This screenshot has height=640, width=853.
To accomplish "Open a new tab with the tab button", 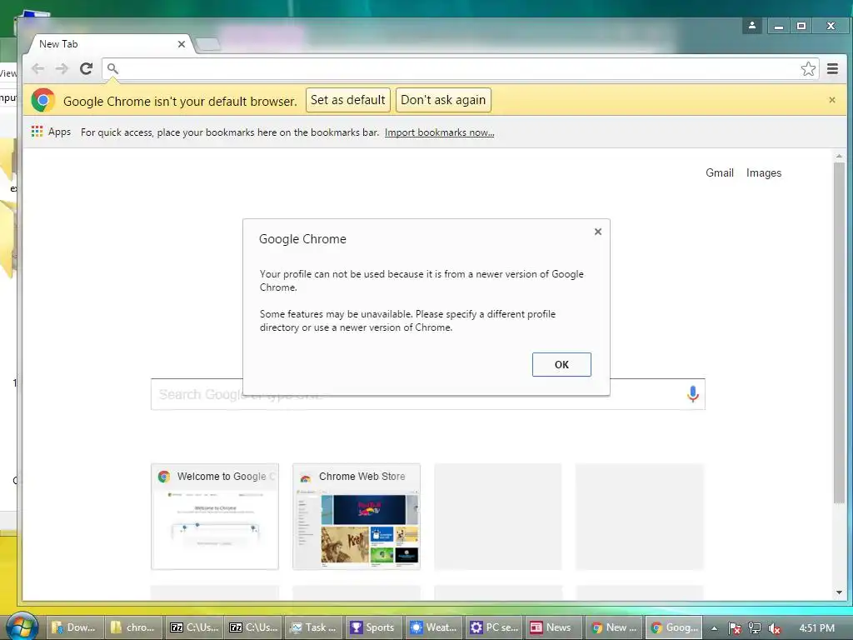I will 207,44.
